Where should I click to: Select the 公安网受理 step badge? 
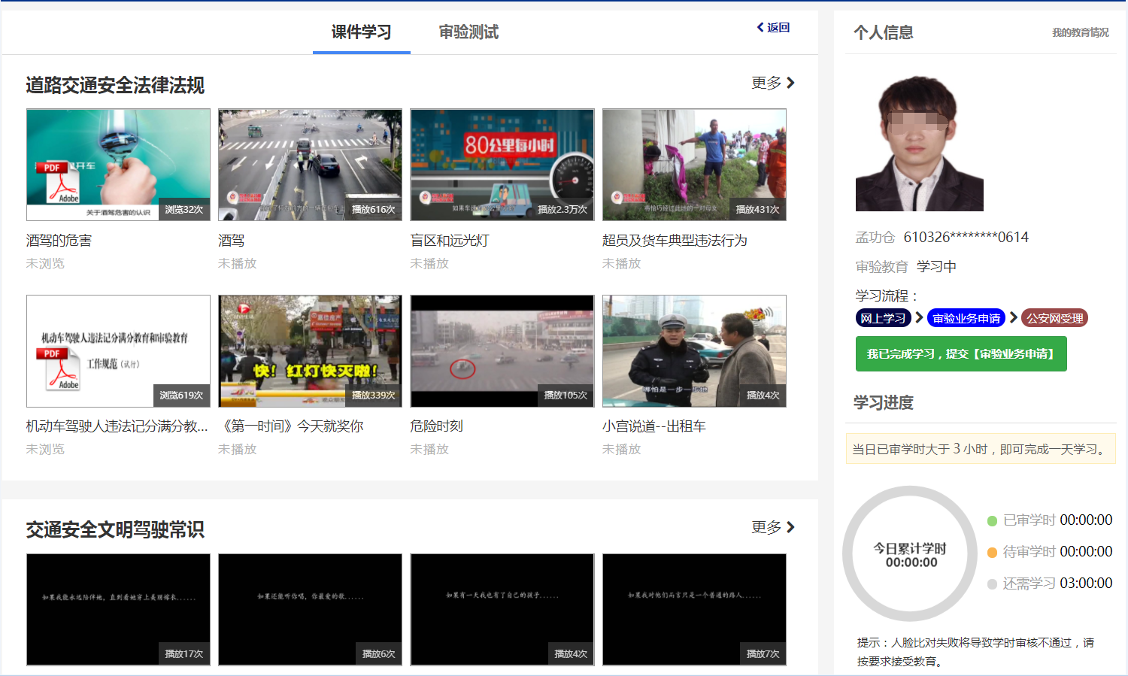click(x=1054, y=318)
